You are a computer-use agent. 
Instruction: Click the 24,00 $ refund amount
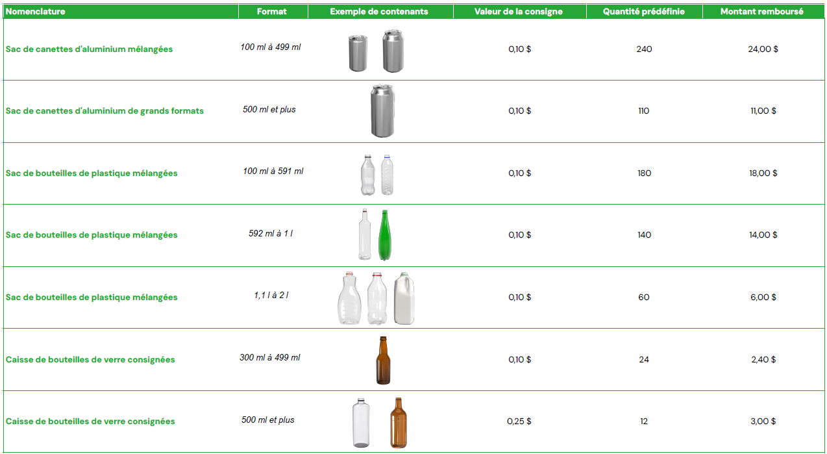[x=763, y=49]
